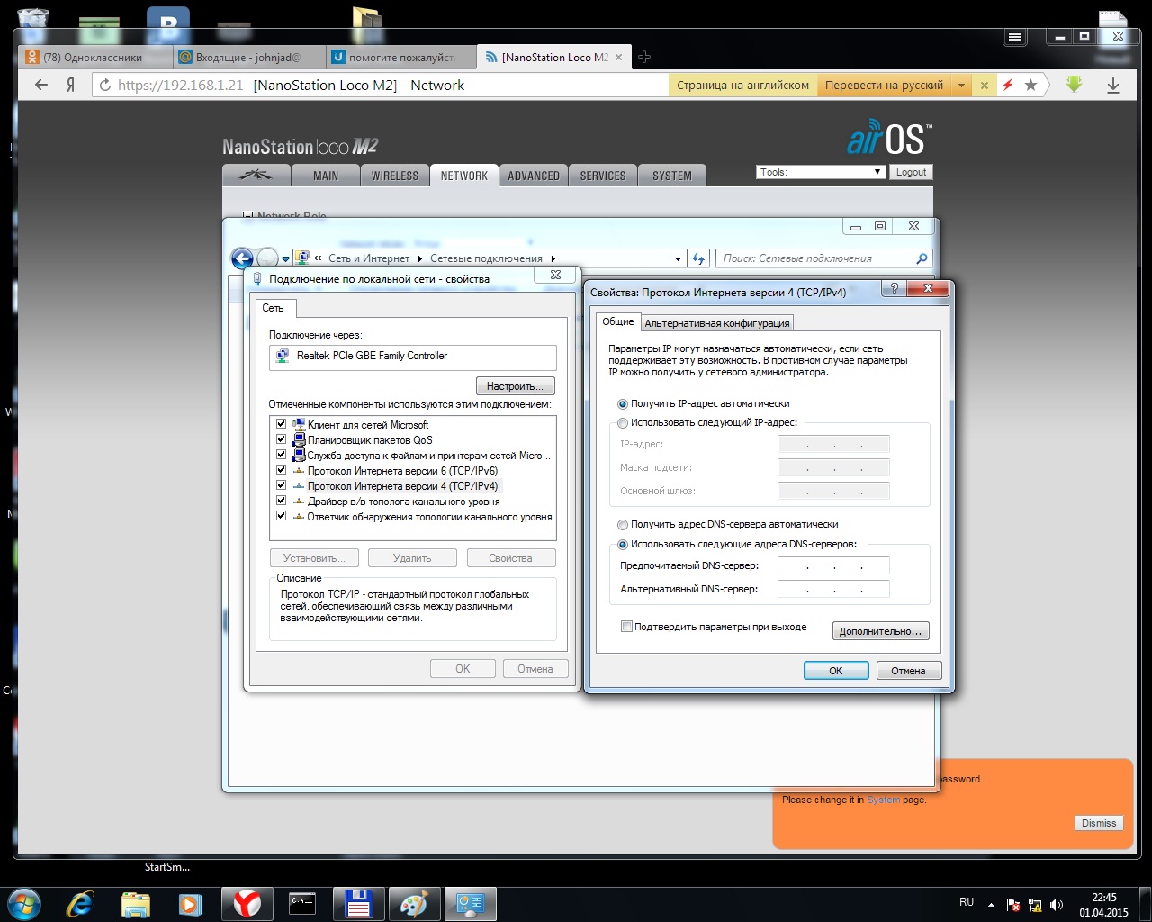Reload the page with the refresh icon
This screenshot has width=1152, height=922.
point(105,86)
